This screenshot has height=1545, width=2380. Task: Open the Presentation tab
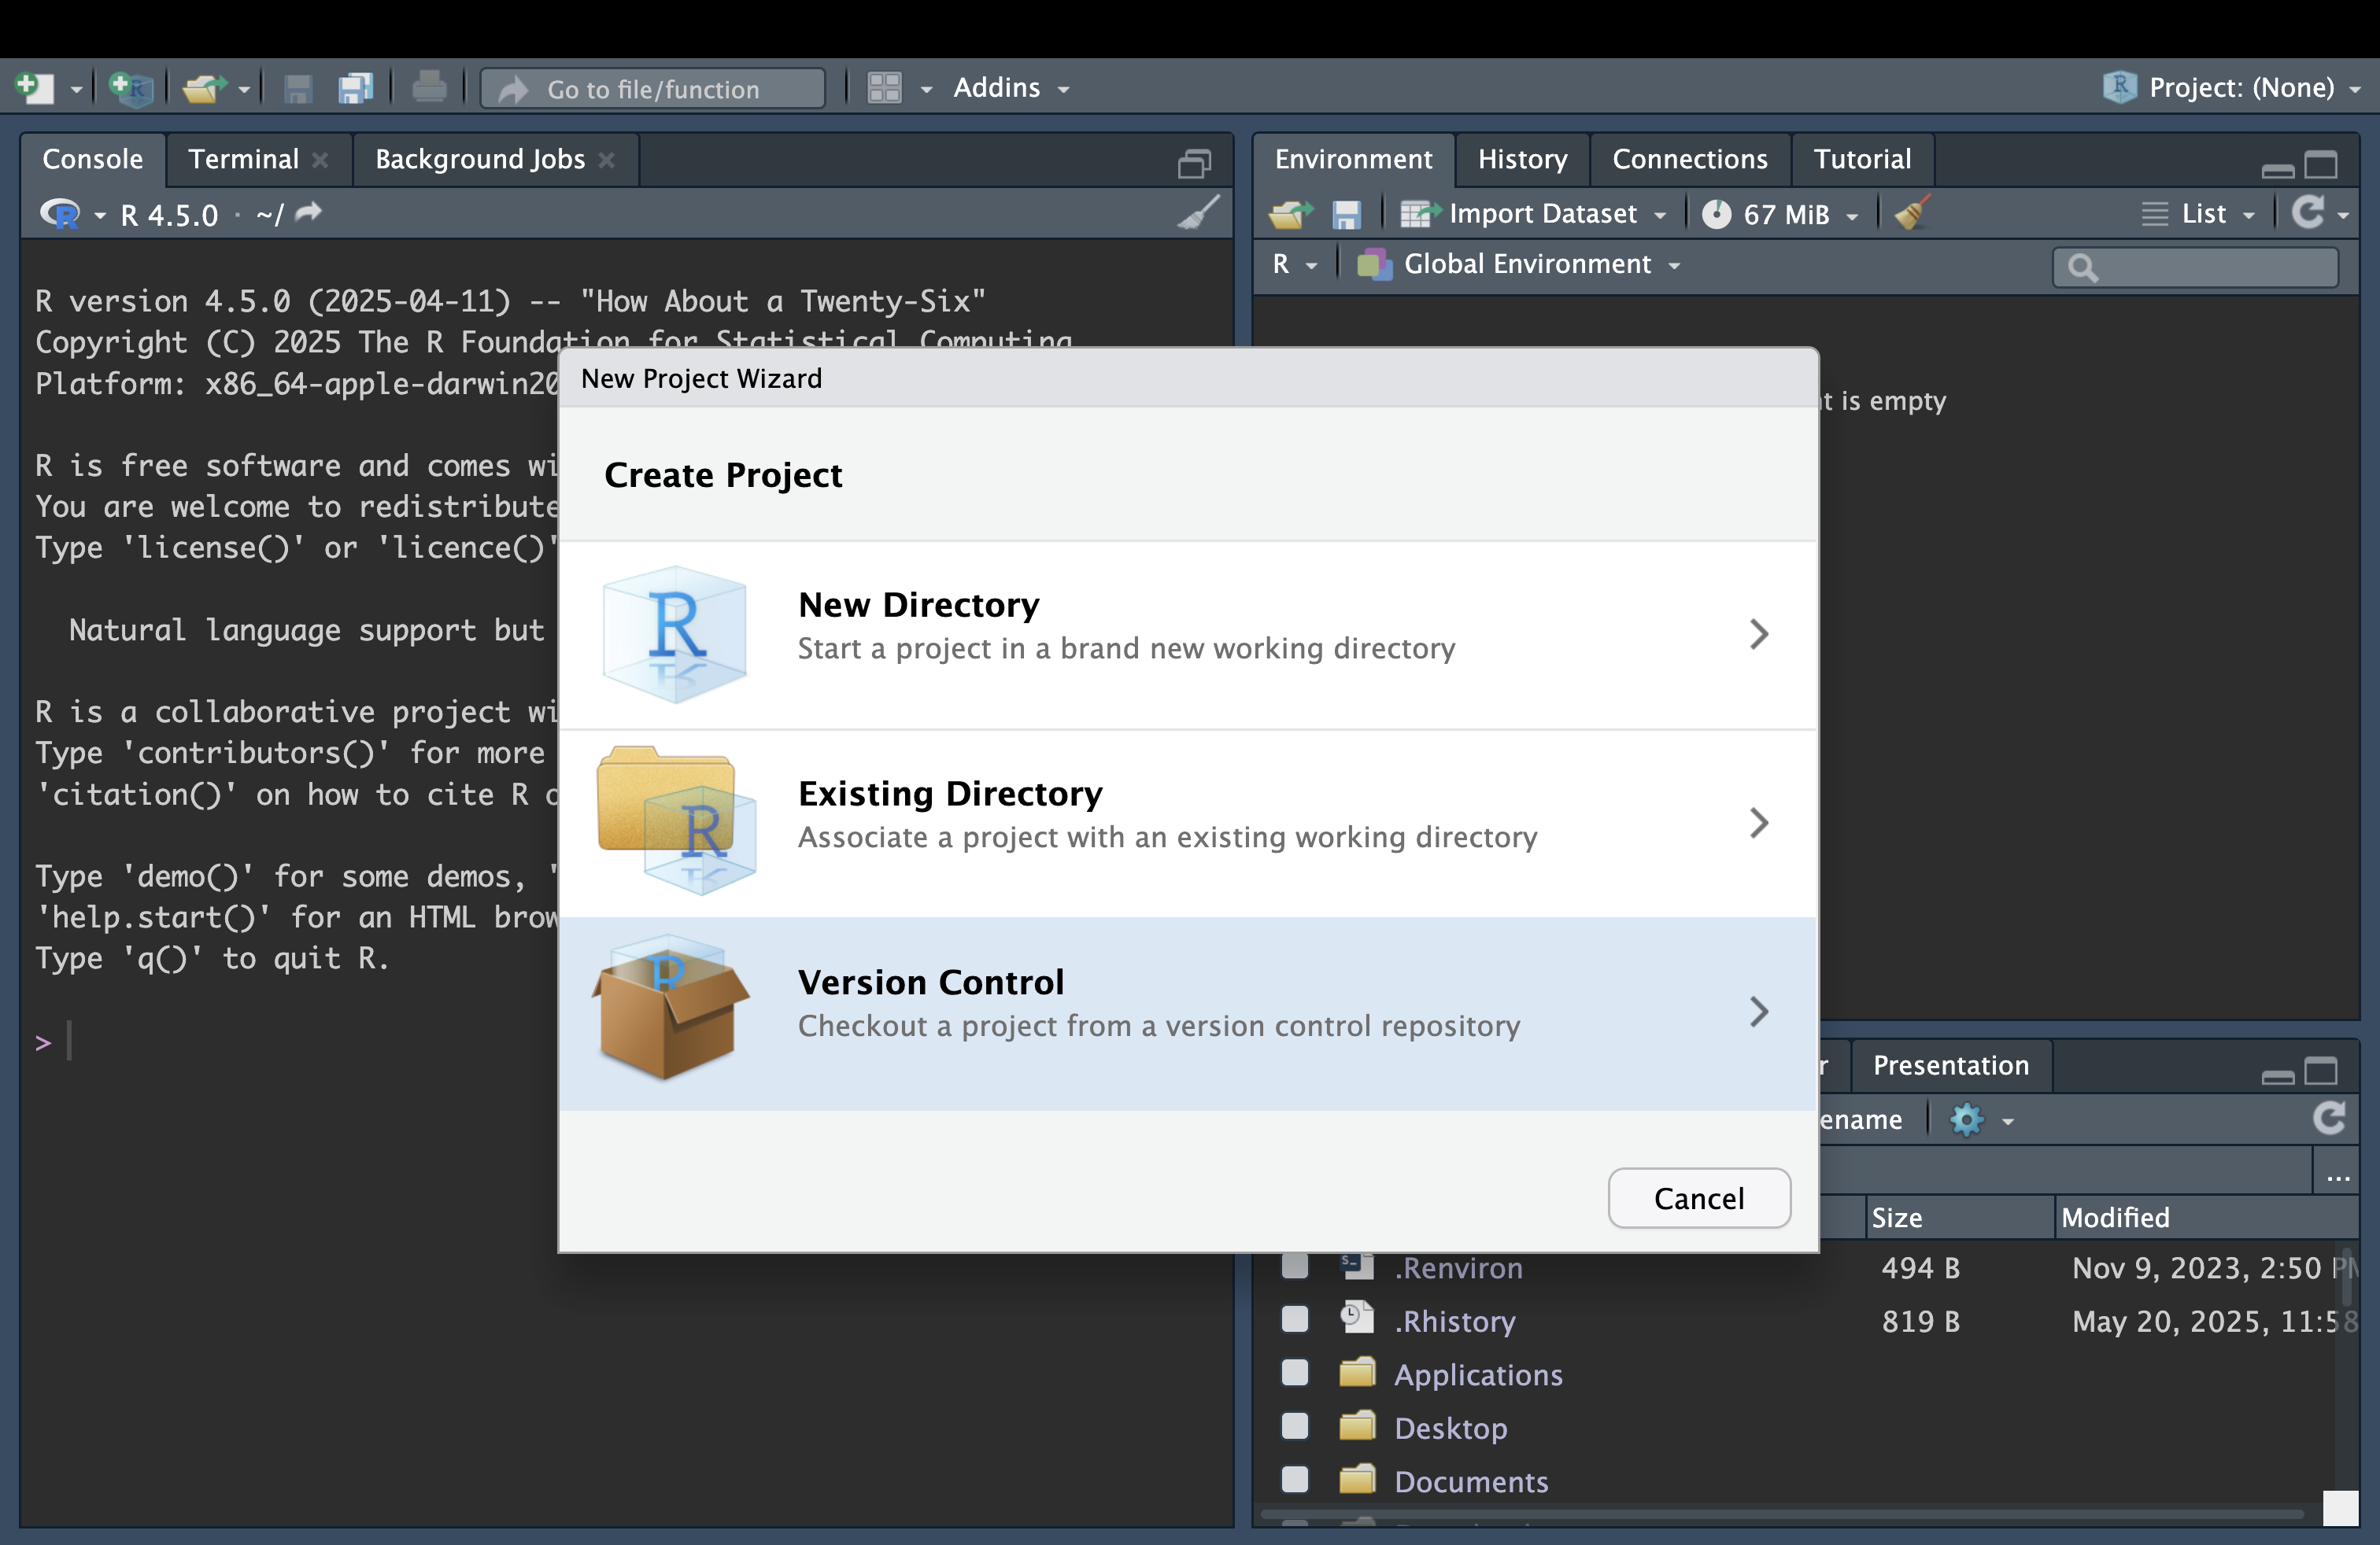[x=1950, y=1064]
